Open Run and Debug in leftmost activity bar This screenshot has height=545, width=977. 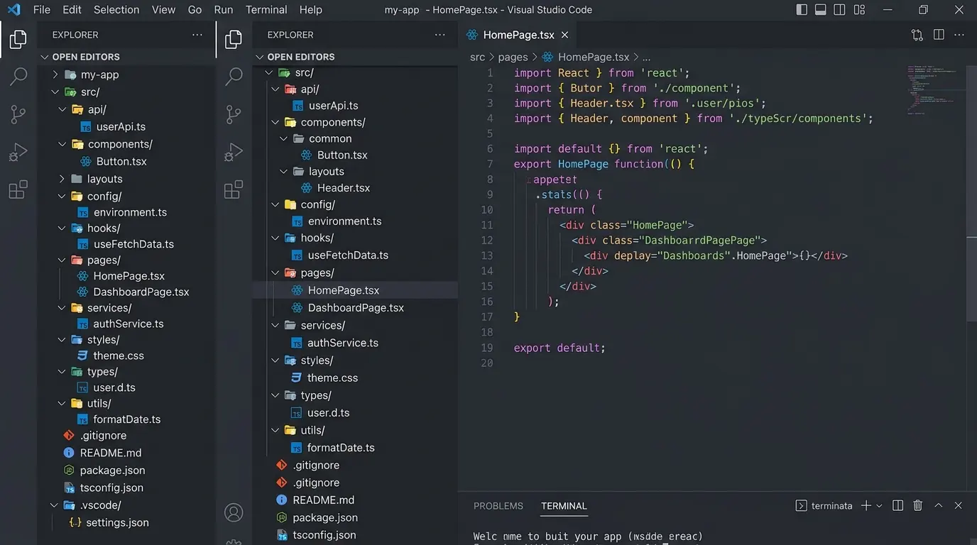coord(18,152)
